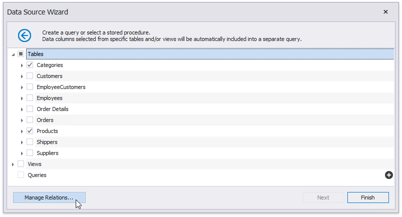Viewport: 402px width, 217px height.
Task: Check the Views checkbox
Action: click(x=21, y=164)
